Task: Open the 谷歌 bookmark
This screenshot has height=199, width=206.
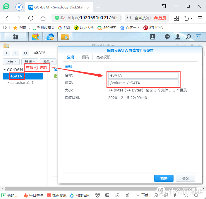Action: coord(64,28)
